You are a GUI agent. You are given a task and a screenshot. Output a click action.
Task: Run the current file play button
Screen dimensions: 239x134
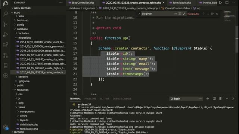pos(220,3)
